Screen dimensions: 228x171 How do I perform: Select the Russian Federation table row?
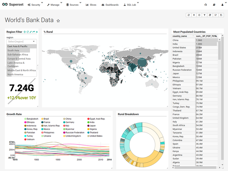click(195, 70)
